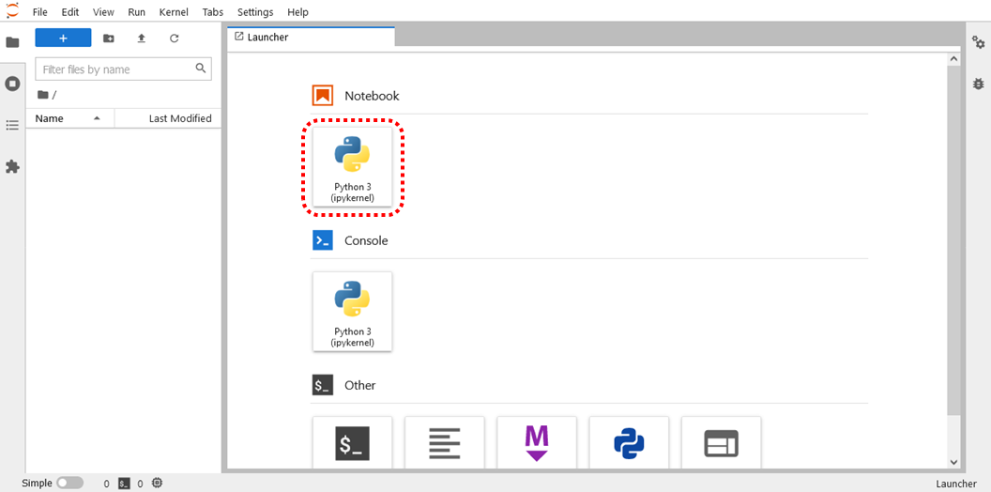991x492 pixels.
Task: Open the Extension Manager puzzle icon
Action: tap(12, 166)
